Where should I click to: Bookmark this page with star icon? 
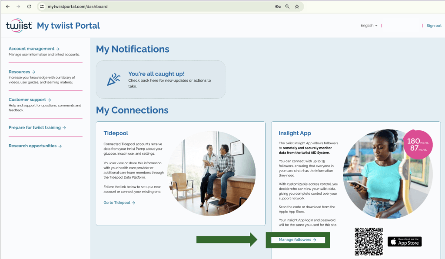pyautogui.click(x=297, y=7)
